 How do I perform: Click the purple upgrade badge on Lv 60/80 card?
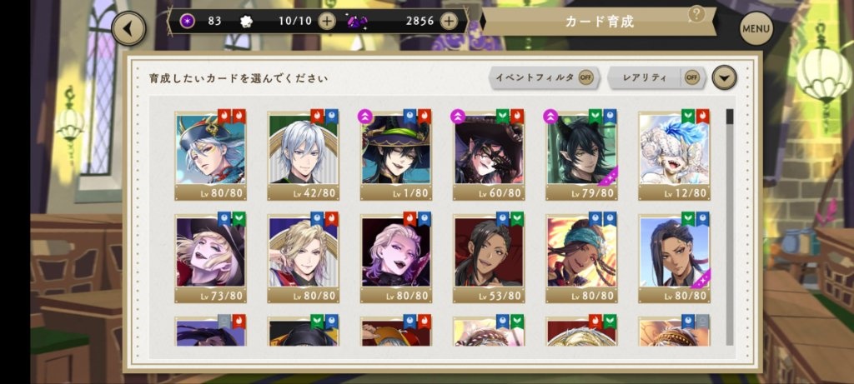point(457,116)
